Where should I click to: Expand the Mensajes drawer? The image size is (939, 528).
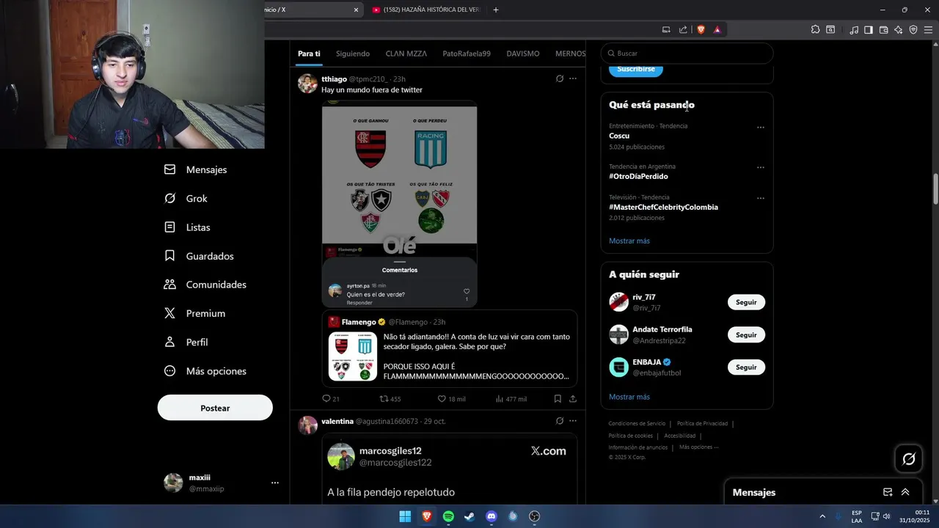point(905,492)
